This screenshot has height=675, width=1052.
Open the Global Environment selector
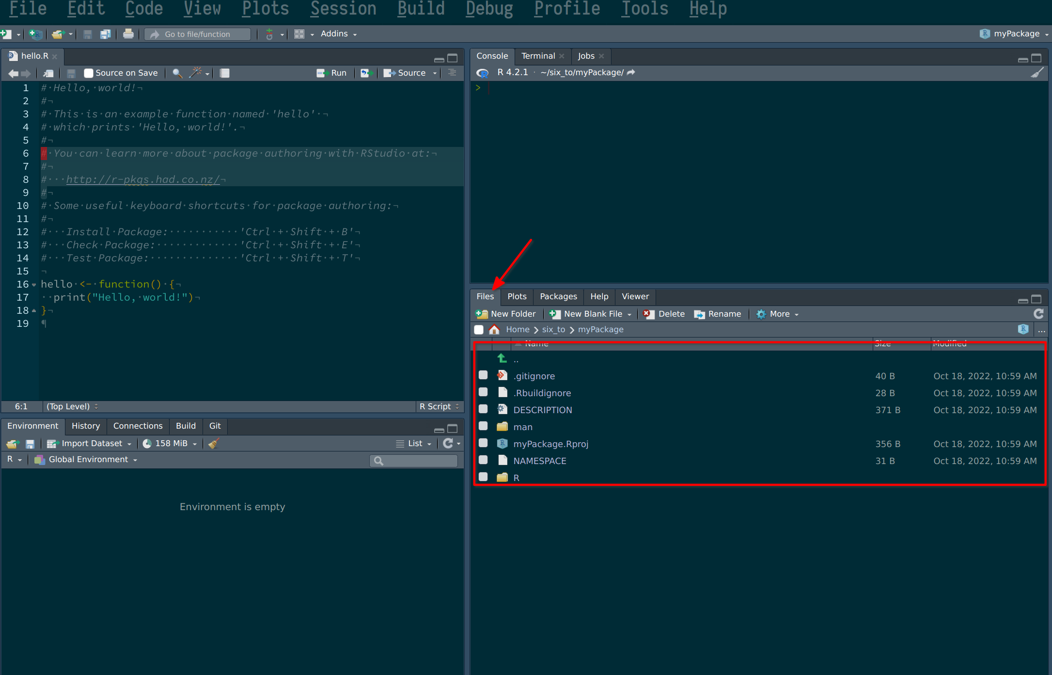coord(86,459)
